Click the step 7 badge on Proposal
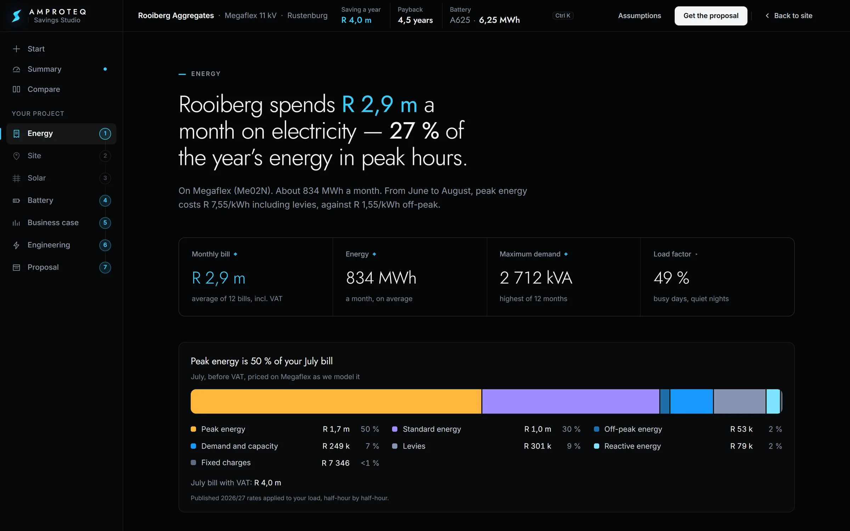850x531 pixels. coord(105,267)
